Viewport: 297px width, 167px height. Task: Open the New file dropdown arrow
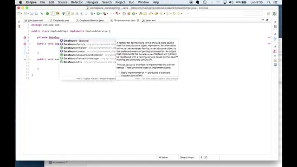pyautogui.click(x=22, y=13)
